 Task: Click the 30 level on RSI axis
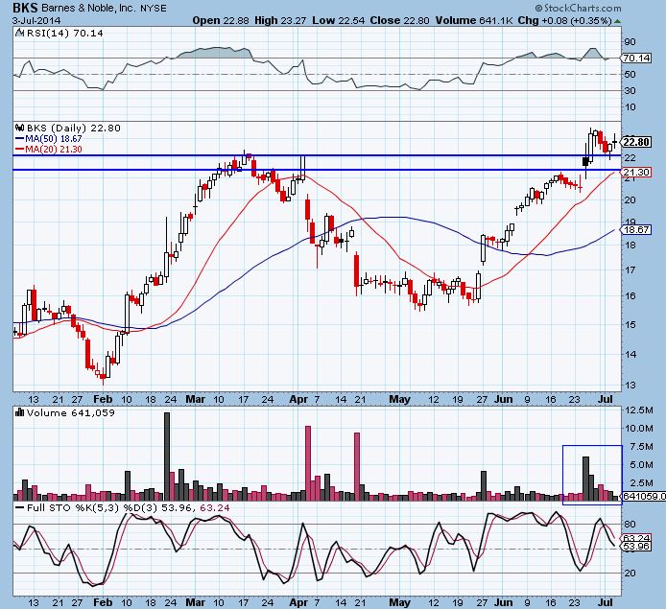click(x=630, y=90)
